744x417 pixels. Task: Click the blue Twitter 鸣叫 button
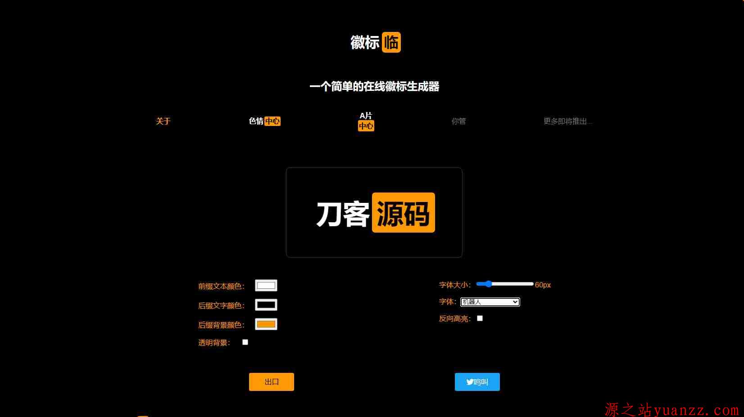[x=477, y=382]
